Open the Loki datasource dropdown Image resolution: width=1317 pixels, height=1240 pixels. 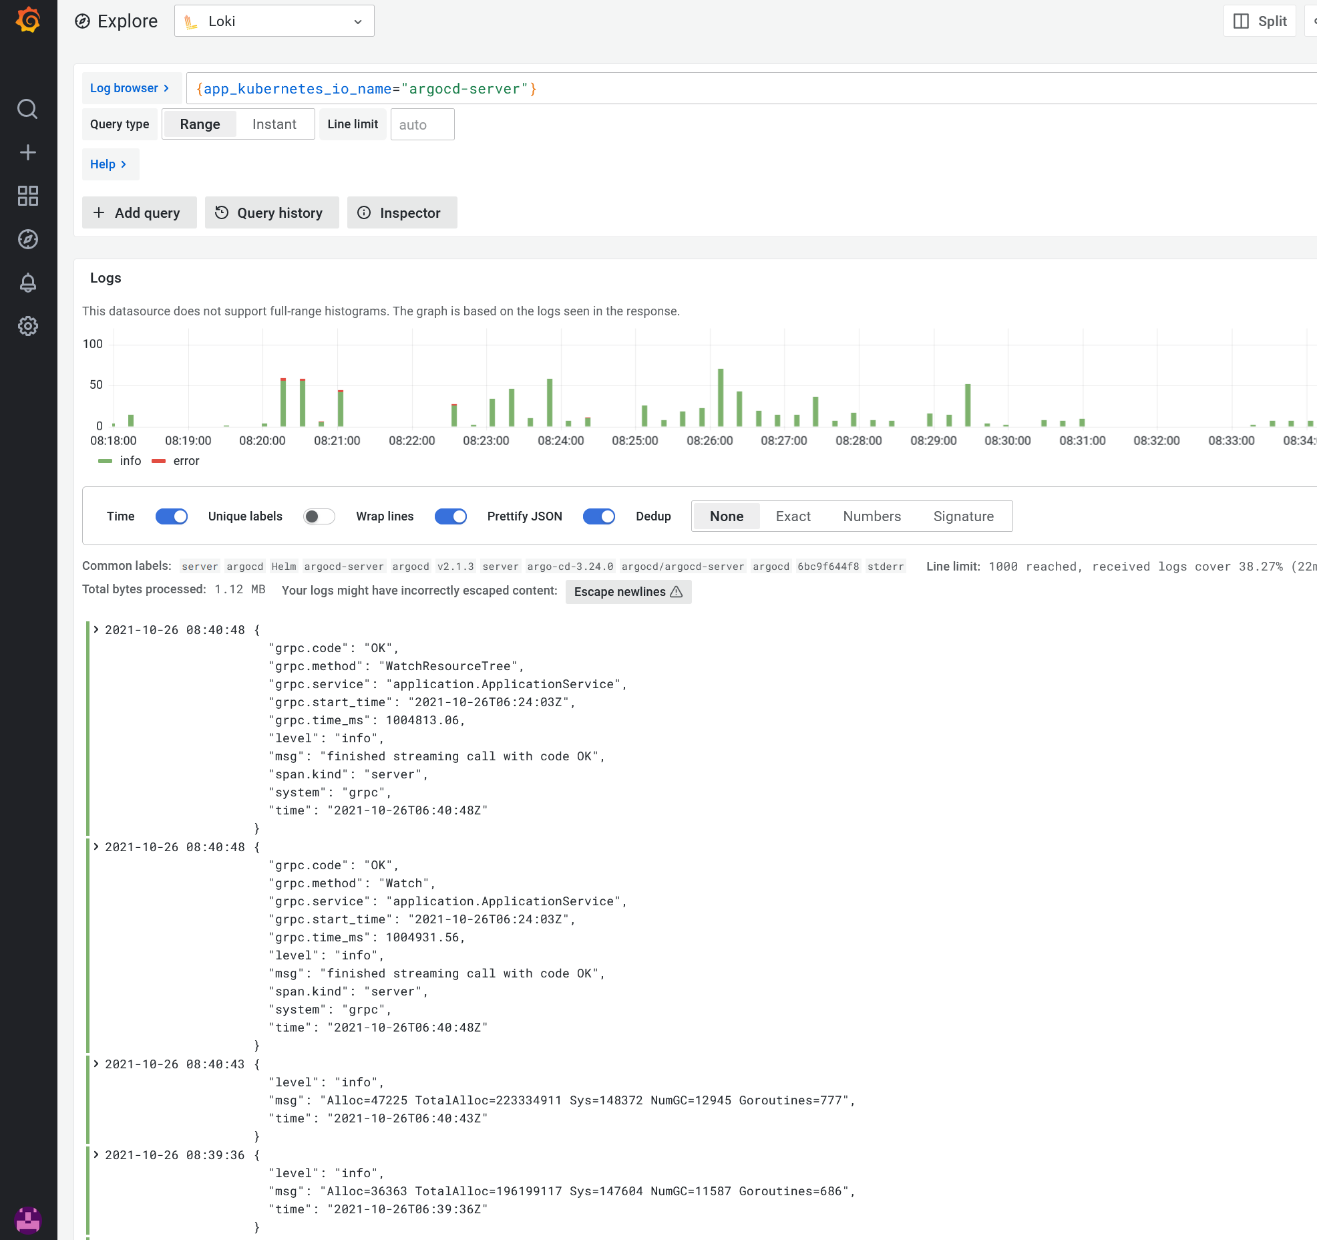[x=274, y=21]
